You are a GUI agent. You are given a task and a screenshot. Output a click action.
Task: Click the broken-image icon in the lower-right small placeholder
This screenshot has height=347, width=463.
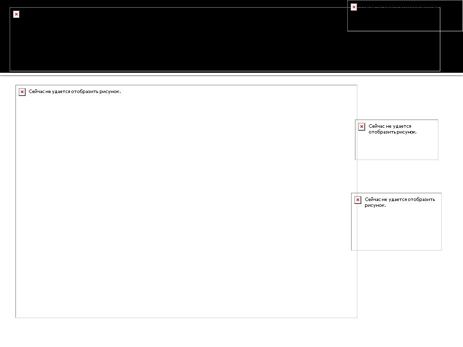pyautogui.click(x=357, y=200)
